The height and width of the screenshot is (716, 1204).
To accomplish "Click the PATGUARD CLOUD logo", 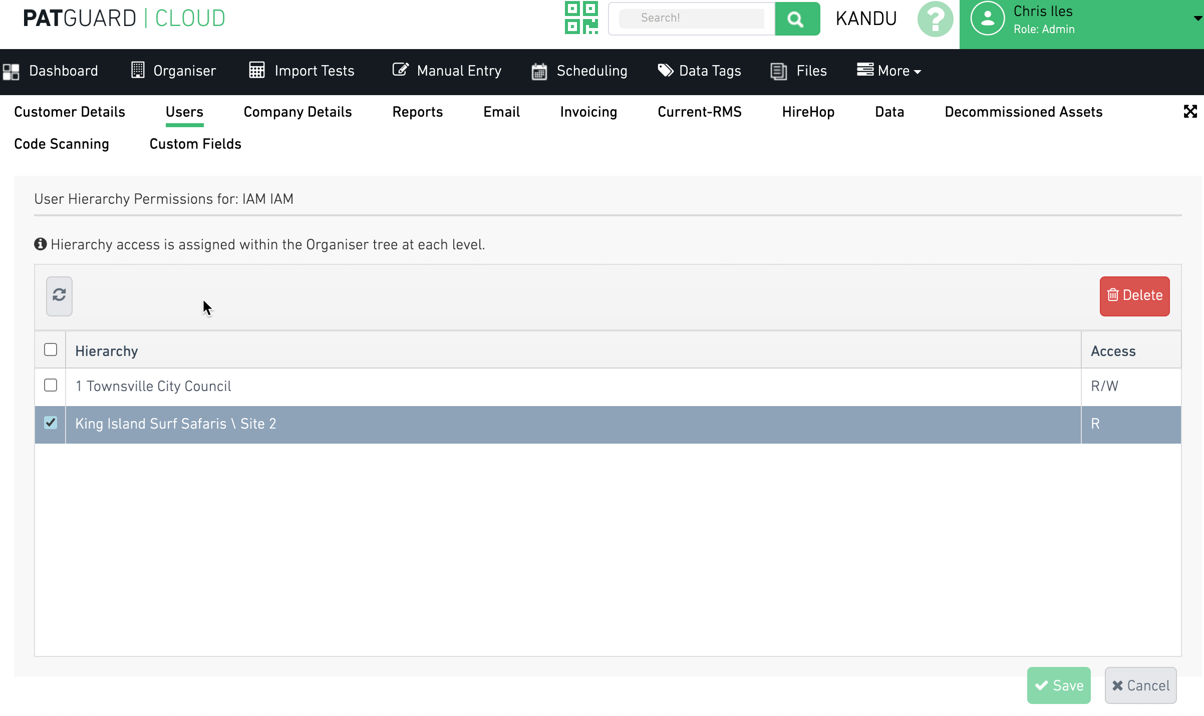I will tap(124, 19).
